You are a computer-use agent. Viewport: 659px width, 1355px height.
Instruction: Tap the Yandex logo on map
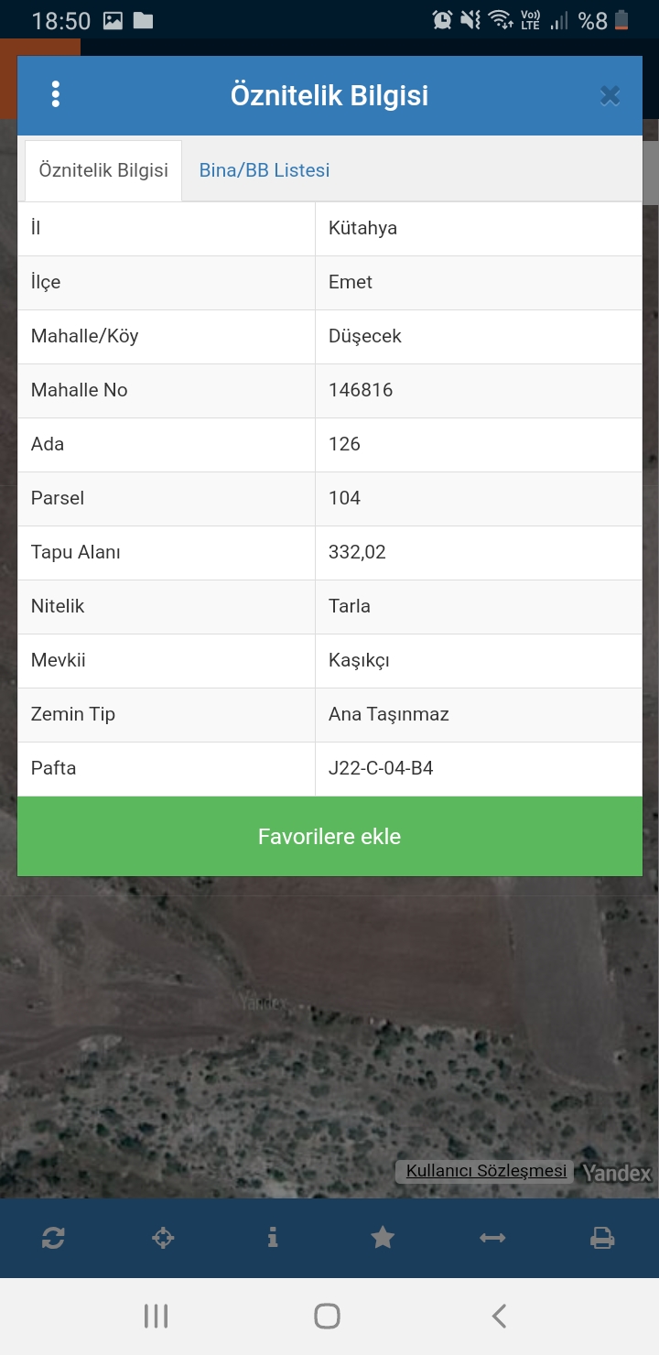tap(617, 1173)
